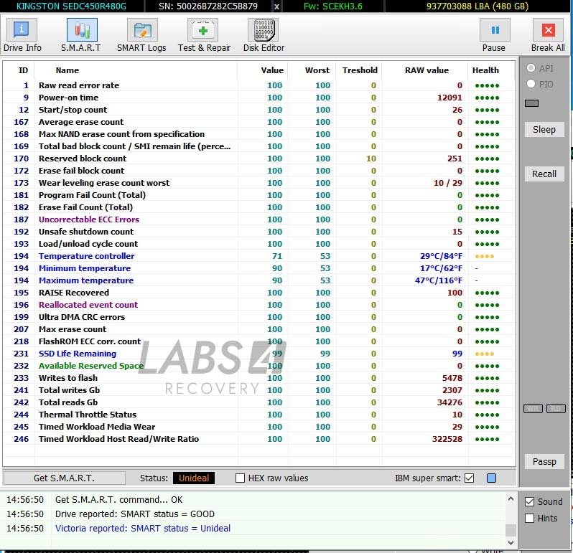Select the Start/stop count row

pos(259,110)
